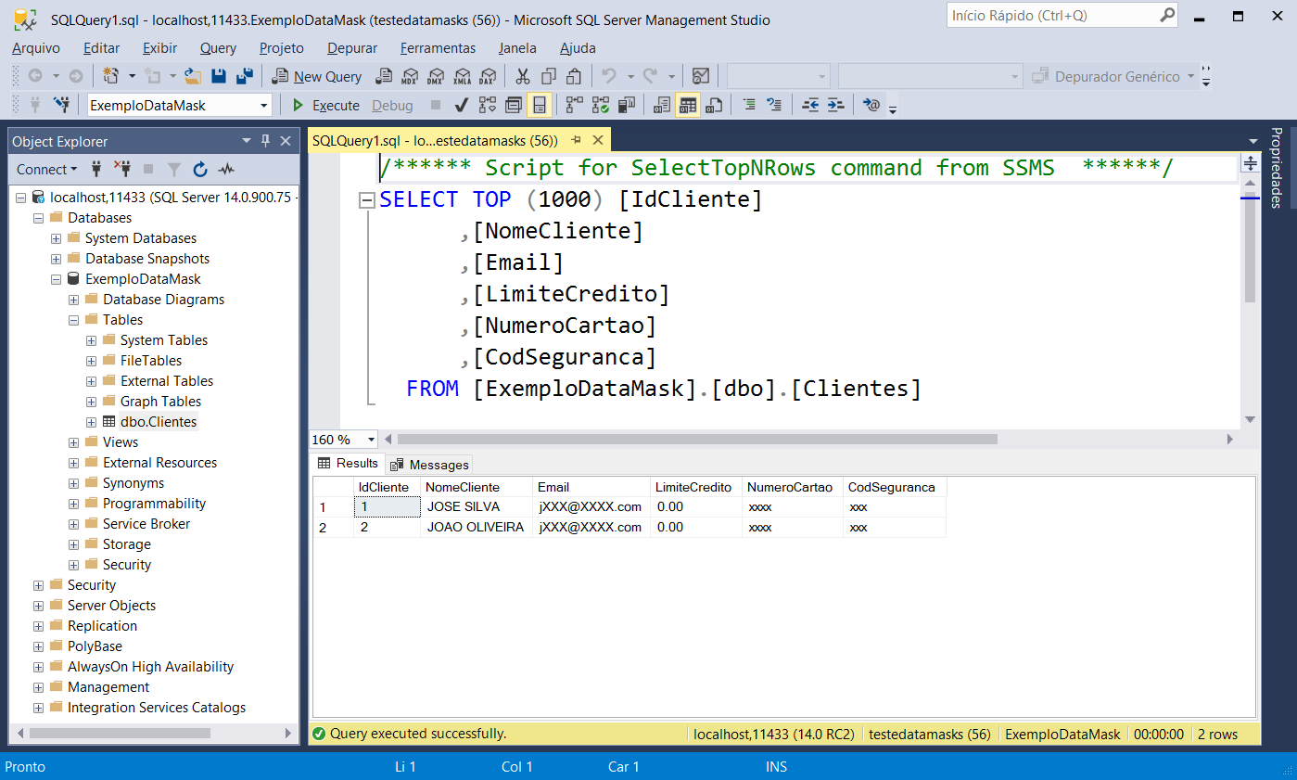The image size is (1297, 780).
Task: Collapse the SELECT statement outline in editor
Action: [367, 200]
